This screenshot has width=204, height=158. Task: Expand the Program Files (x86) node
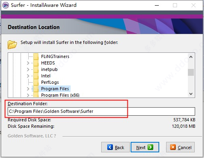28,95
